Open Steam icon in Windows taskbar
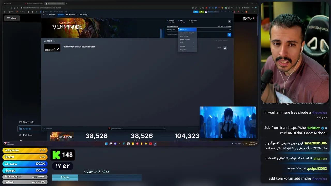The width and height of the screenshot is (331, 186). coord(155,144)
